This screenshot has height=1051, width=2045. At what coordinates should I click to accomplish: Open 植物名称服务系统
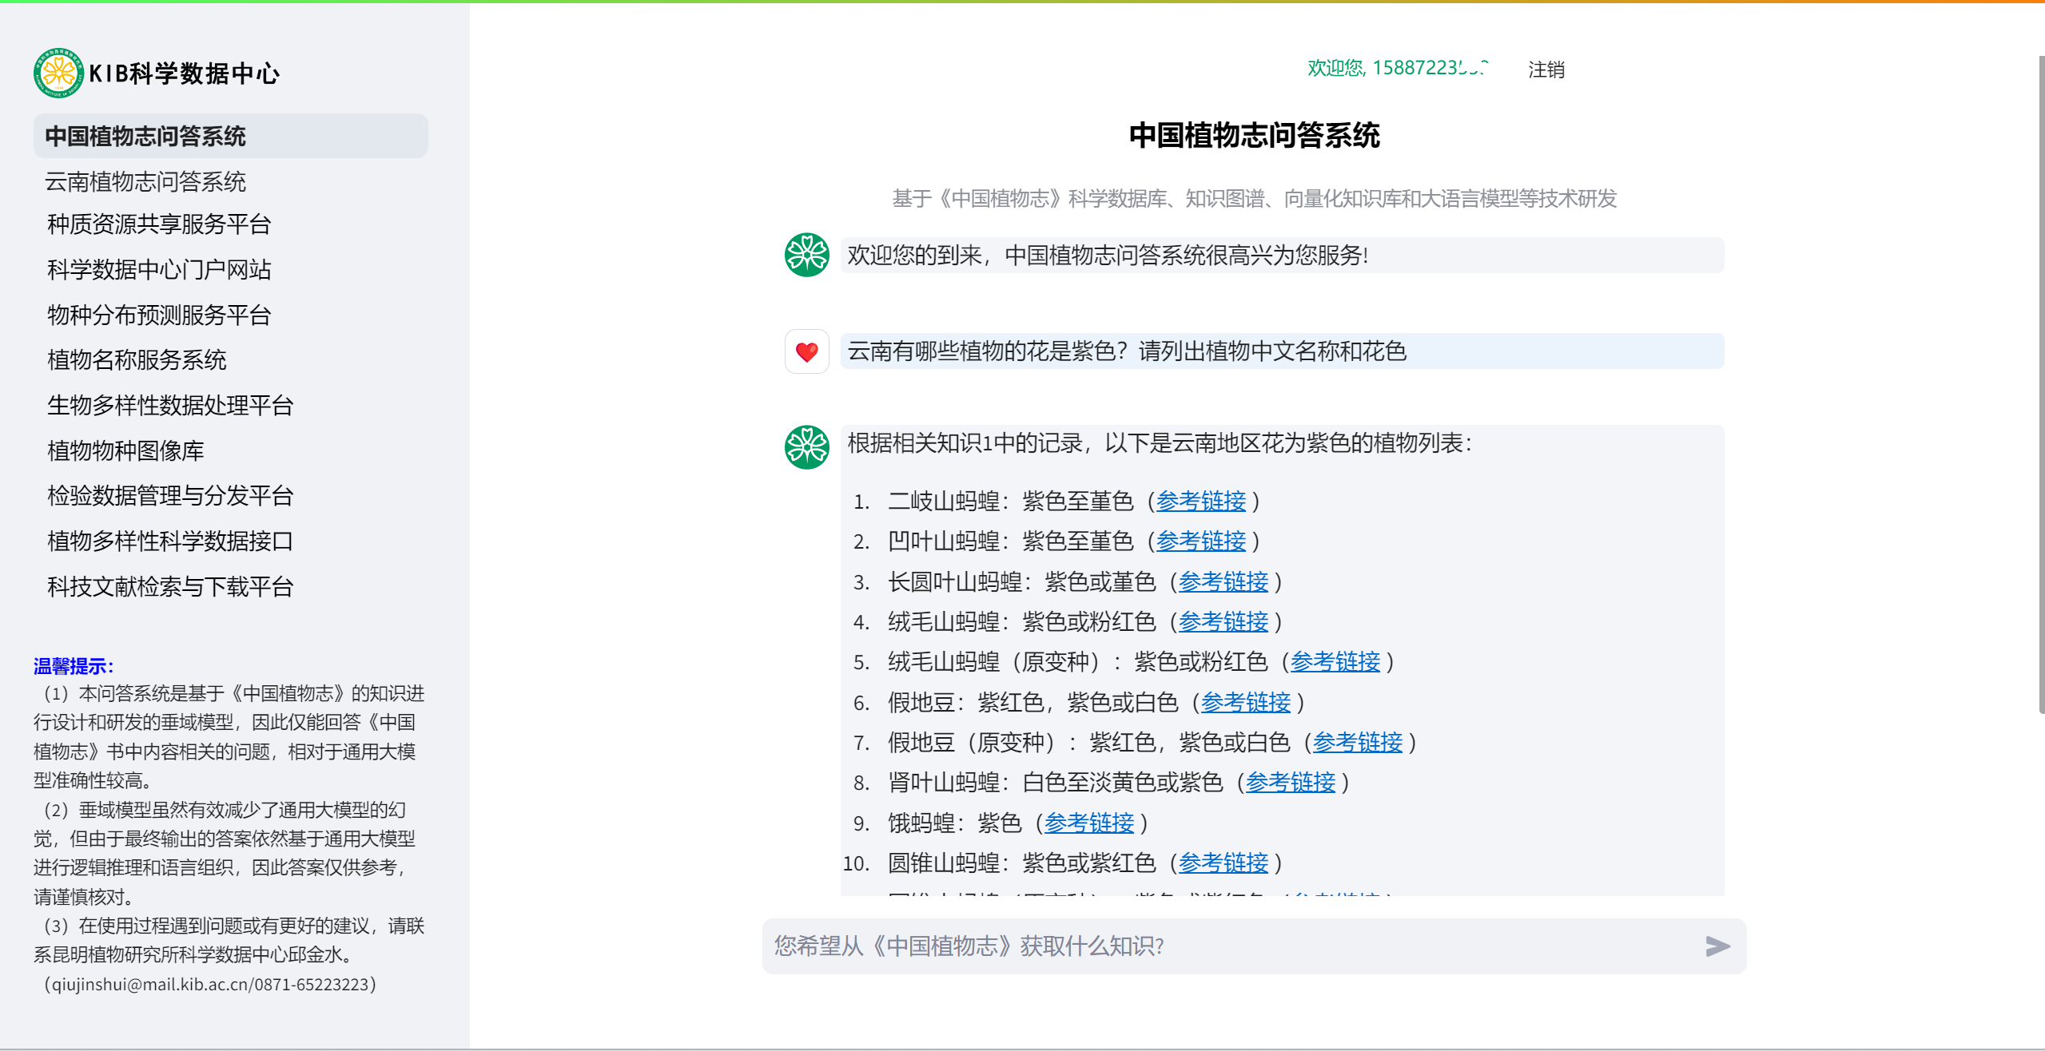pyautogui.click(x=137, y=360)
